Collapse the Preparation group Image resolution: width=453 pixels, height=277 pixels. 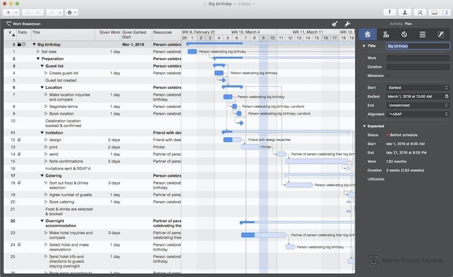[x=38, y=59]
